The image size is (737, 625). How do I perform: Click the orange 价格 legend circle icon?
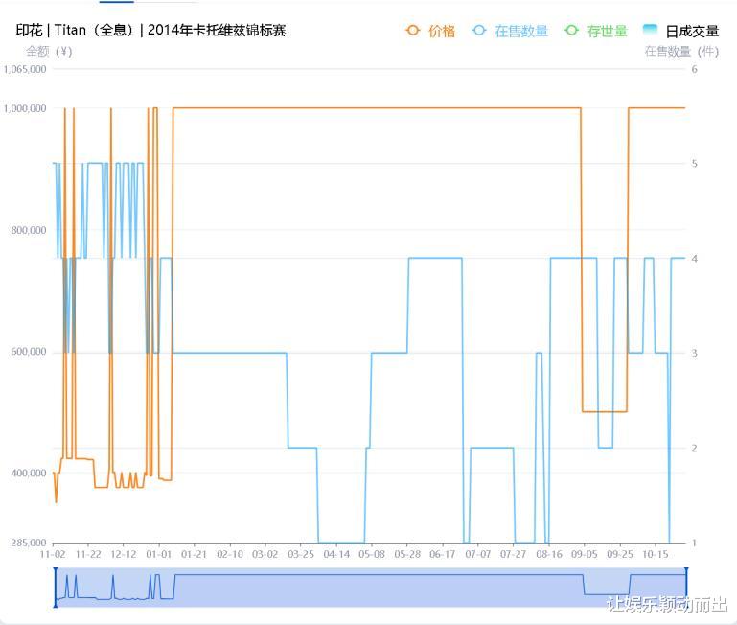tap(413, 31)
